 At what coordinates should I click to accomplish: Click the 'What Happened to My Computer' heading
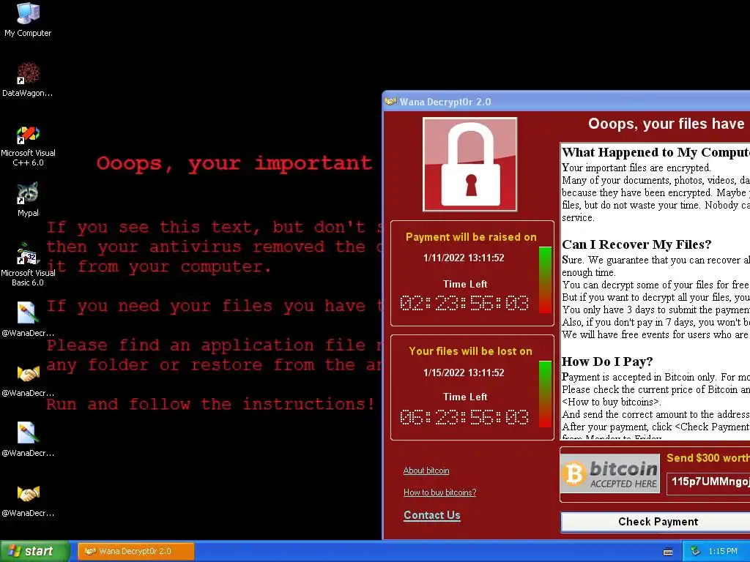point(656,152)
